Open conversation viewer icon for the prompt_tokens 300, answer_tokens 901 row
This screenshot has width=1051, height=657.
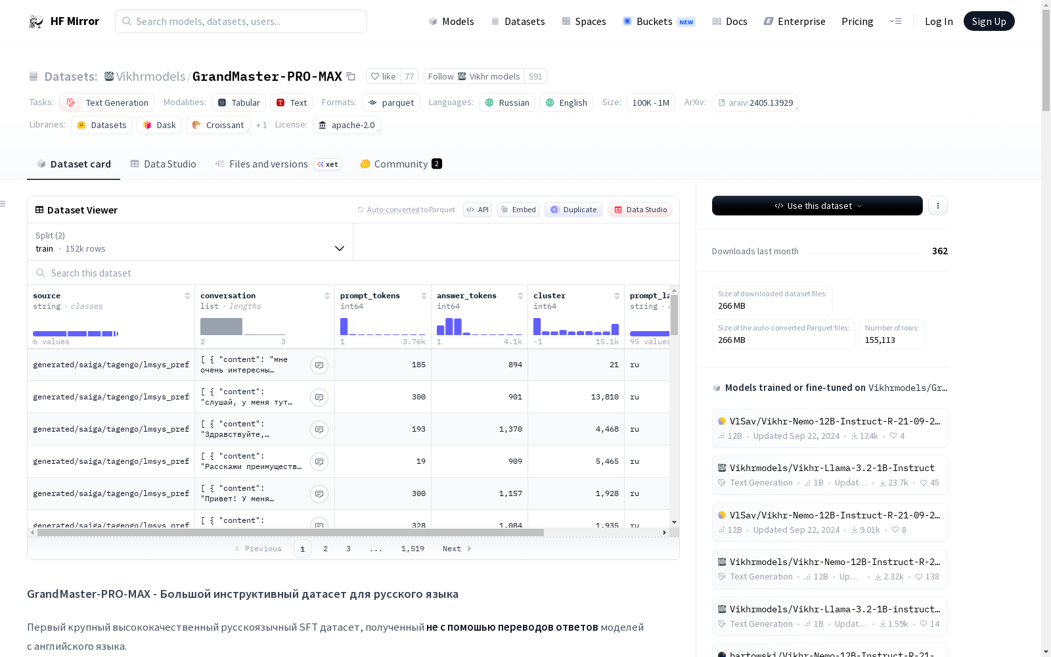pyautogui.click(x=319, y=397)
